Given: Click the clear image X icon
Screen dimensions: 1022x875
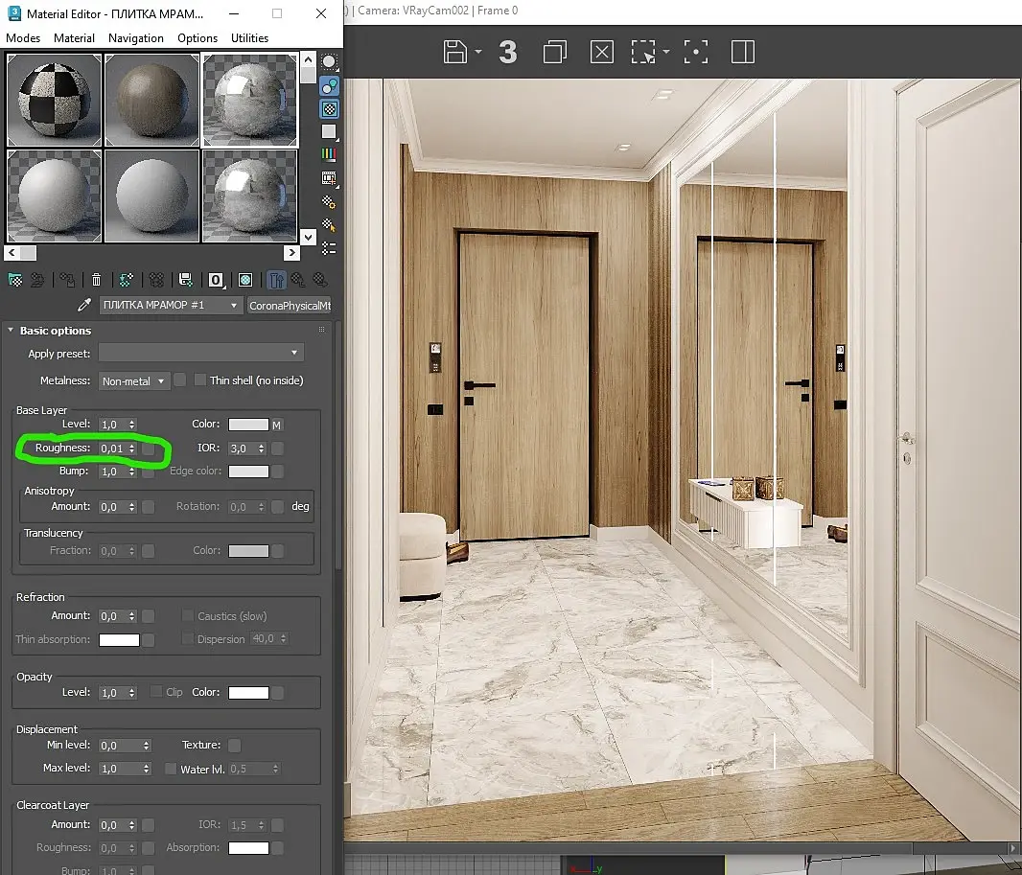Looking at the screenshot, I should 601,52.
